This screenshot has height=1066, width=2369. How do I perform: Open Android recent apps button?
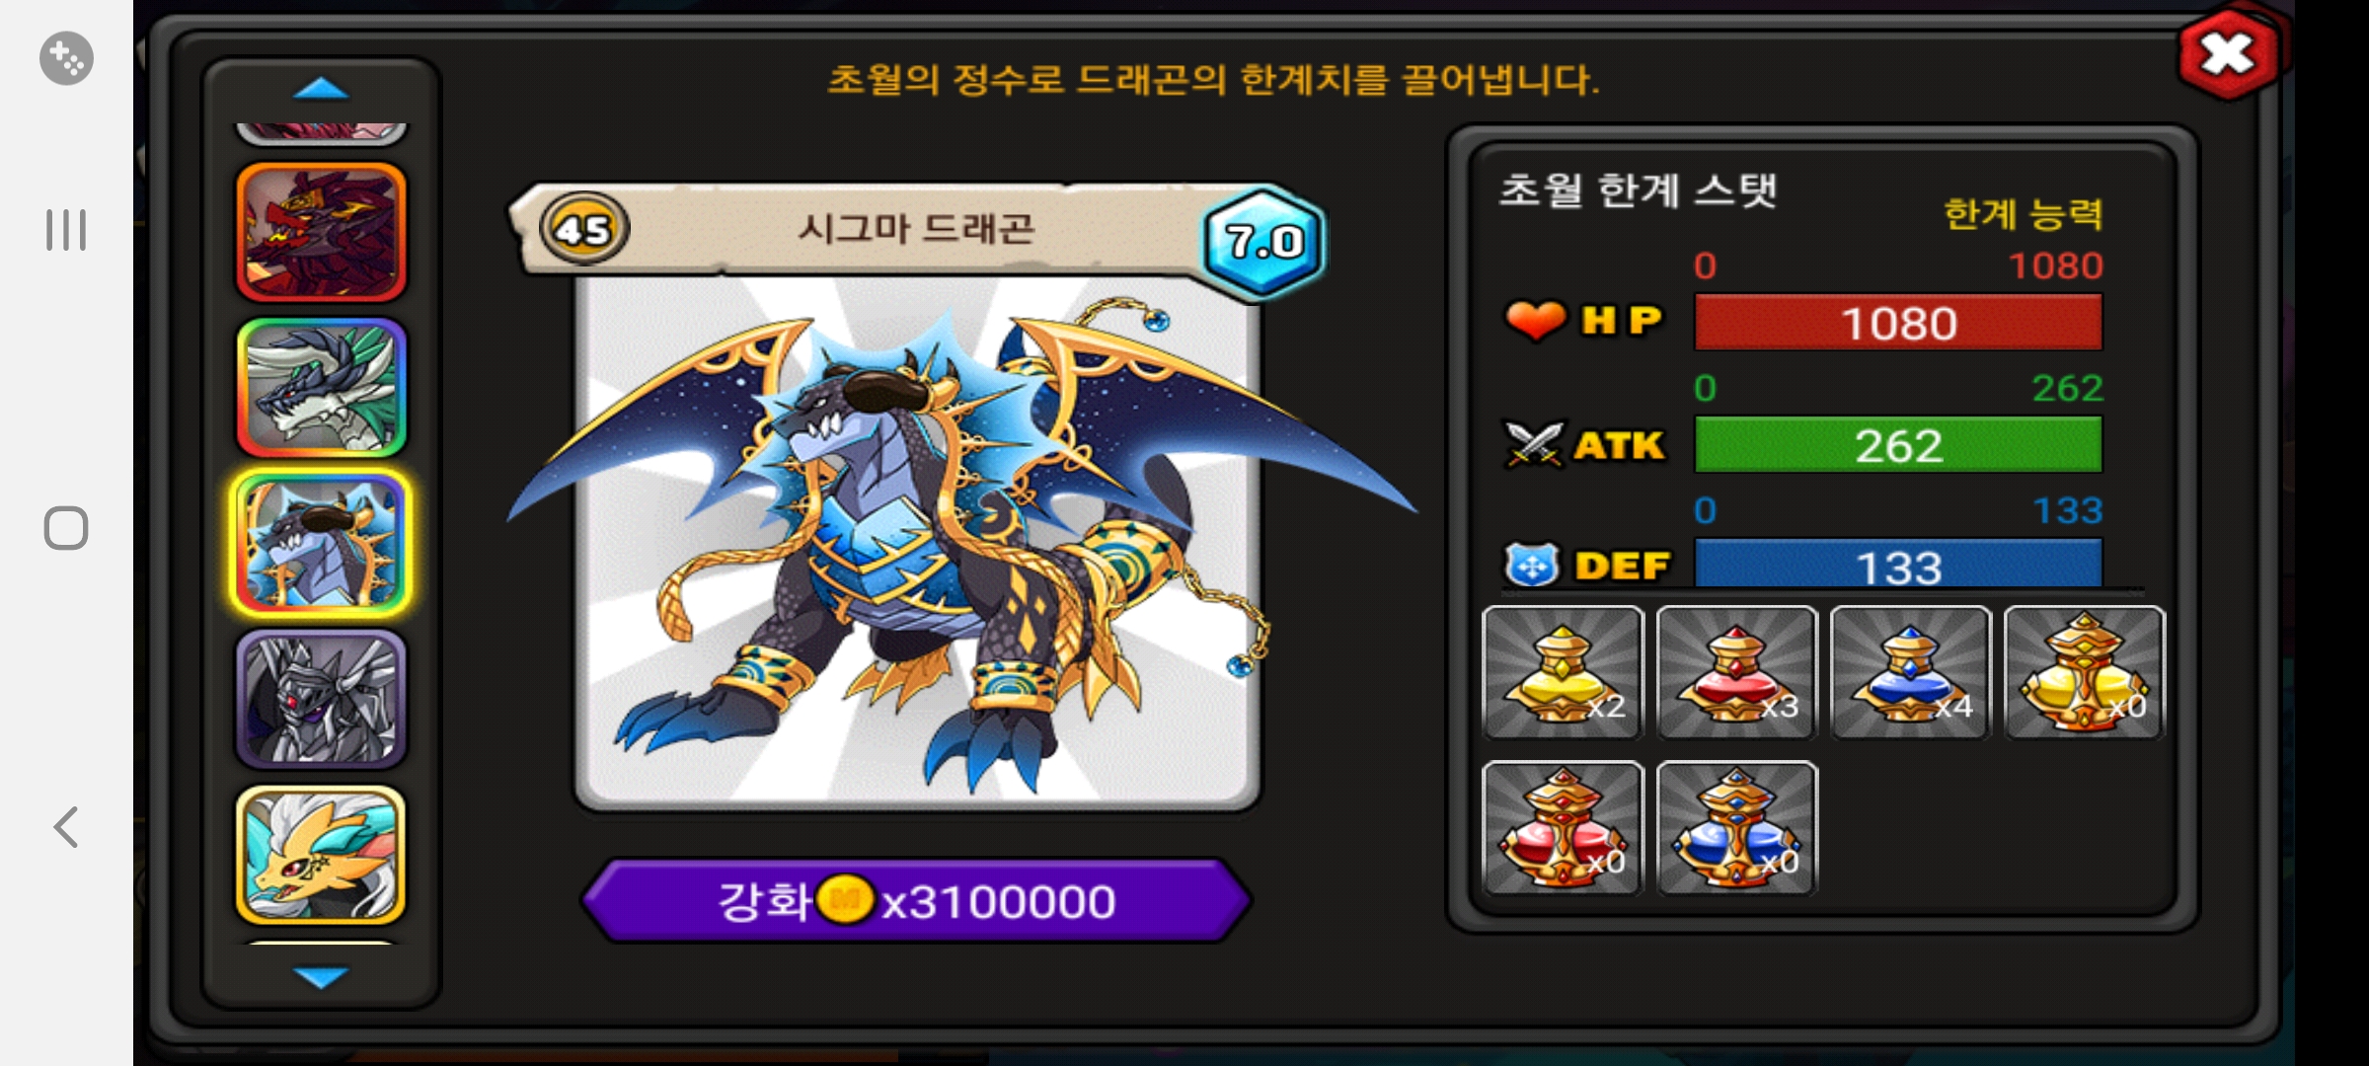[x=66, y=230]
